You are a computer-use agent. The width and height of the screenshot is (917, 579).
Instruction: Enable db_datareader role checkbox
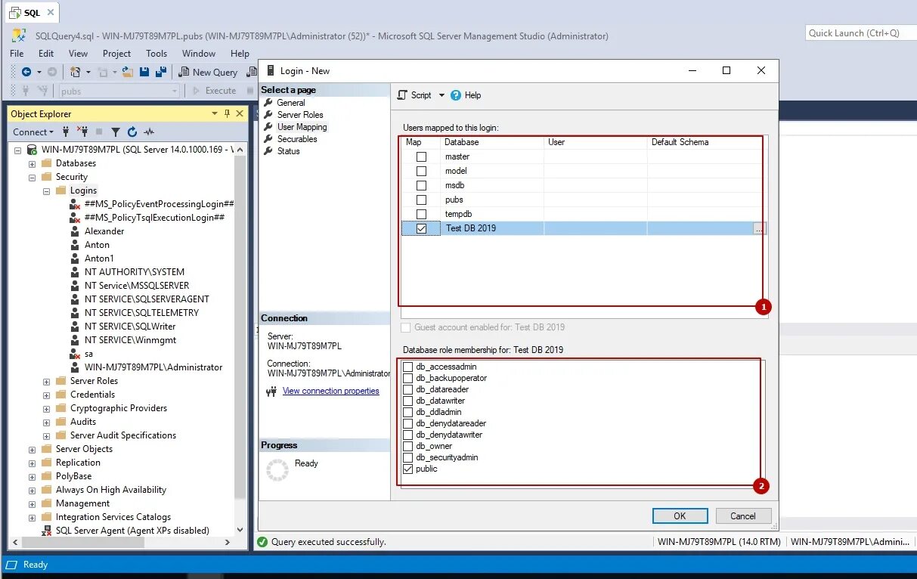click(x=408, y=390)
